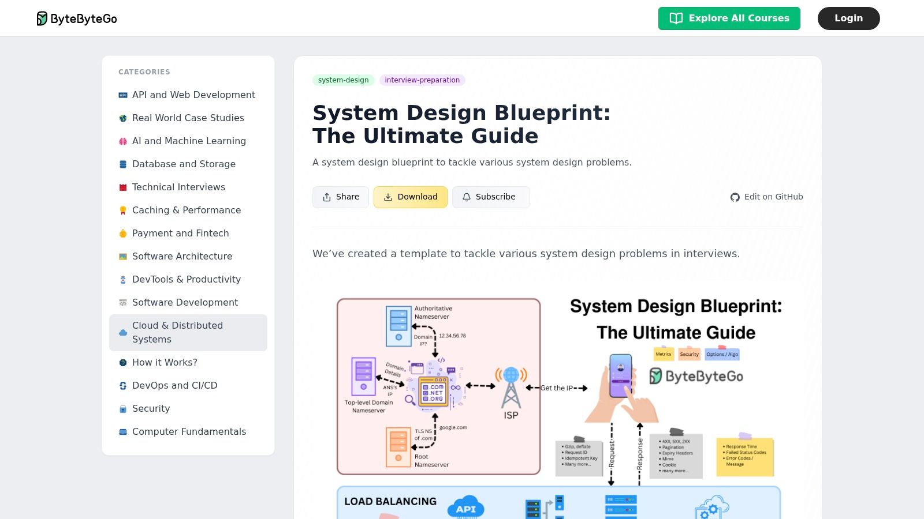924x519 pixels.
Task: Open Cloud & Distributed Systems category
Action: point(188,333)
